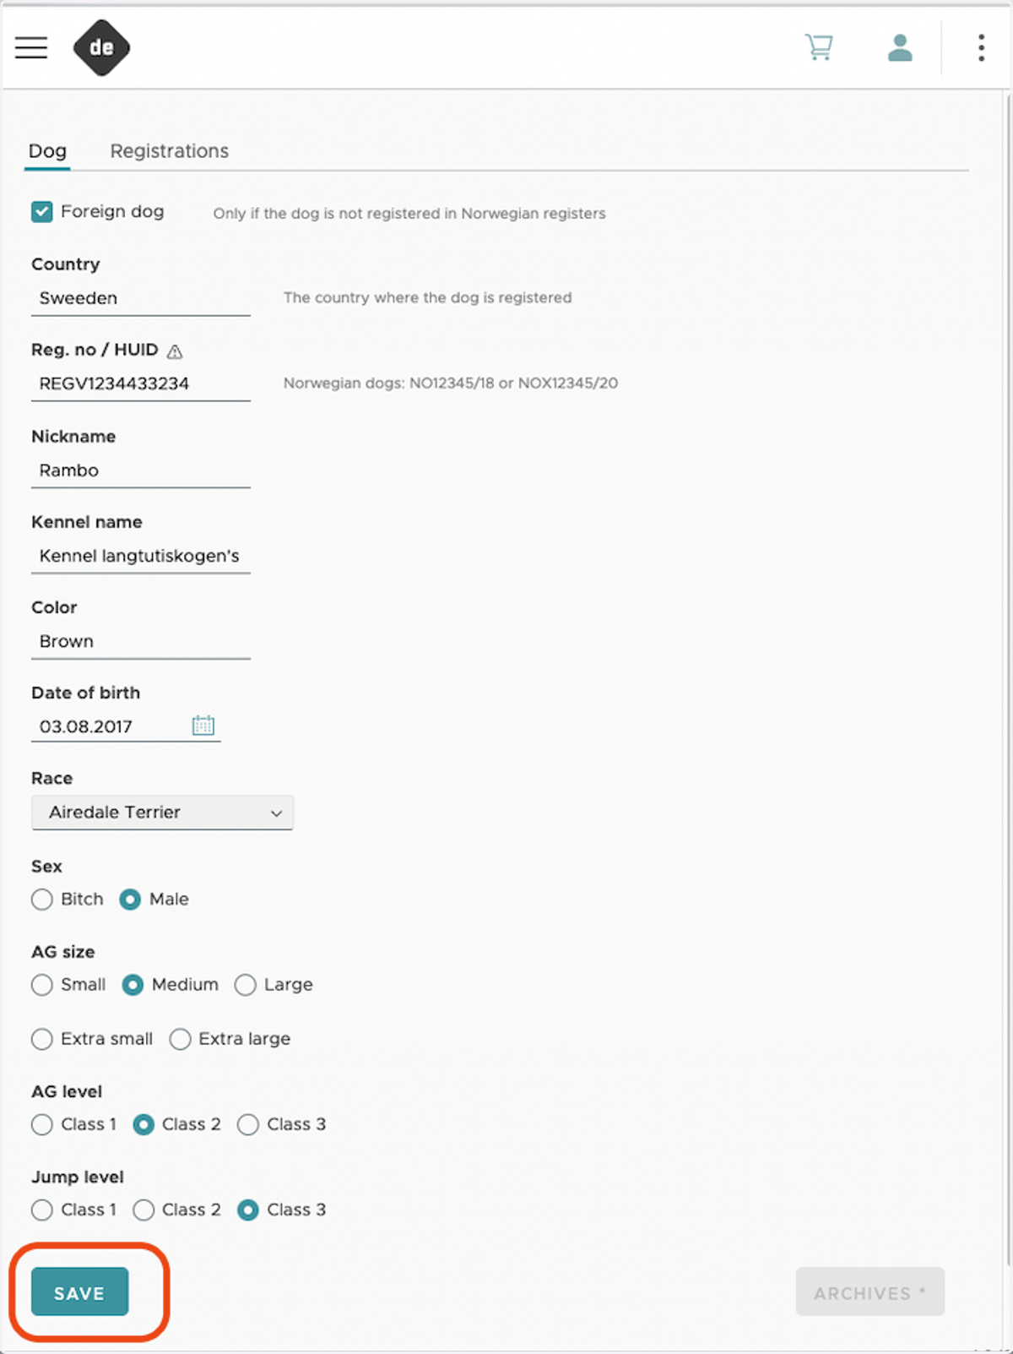1013x1354 pixels.
Task: Uncheck the Foreign dog checkbox
Action: coord(42,211)
